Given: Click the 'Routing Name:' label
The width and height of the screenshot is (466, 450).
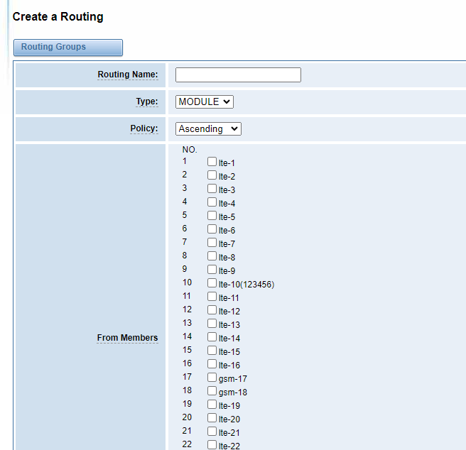Looking at the screenshot, I should coord(128,75).
